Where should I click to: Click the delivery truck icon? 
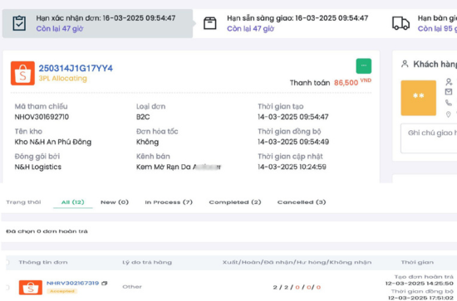[400, 23]
